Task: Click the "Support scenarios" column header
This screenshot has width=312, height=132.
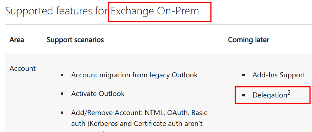Action: (75, 40)
